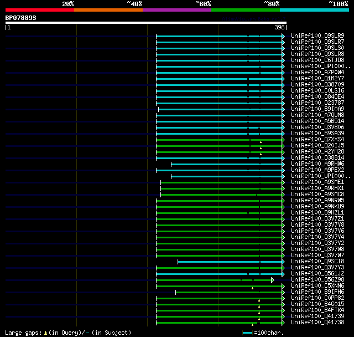
Task: Select the UniRef100_Q9SCI8 label
Action: (x=317, y=262)
